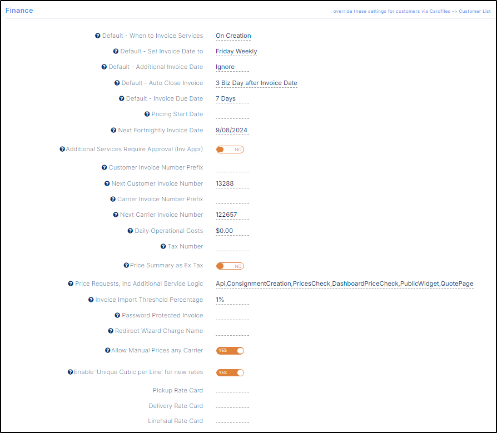Change the Friday Weekly invoice date option
This screenshot has width=497, height=433.
[x=236, y=52]
